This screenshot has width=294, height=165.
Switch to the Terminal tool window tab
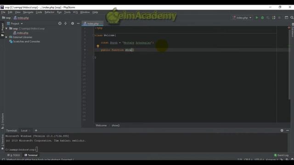tap(31, 155)
